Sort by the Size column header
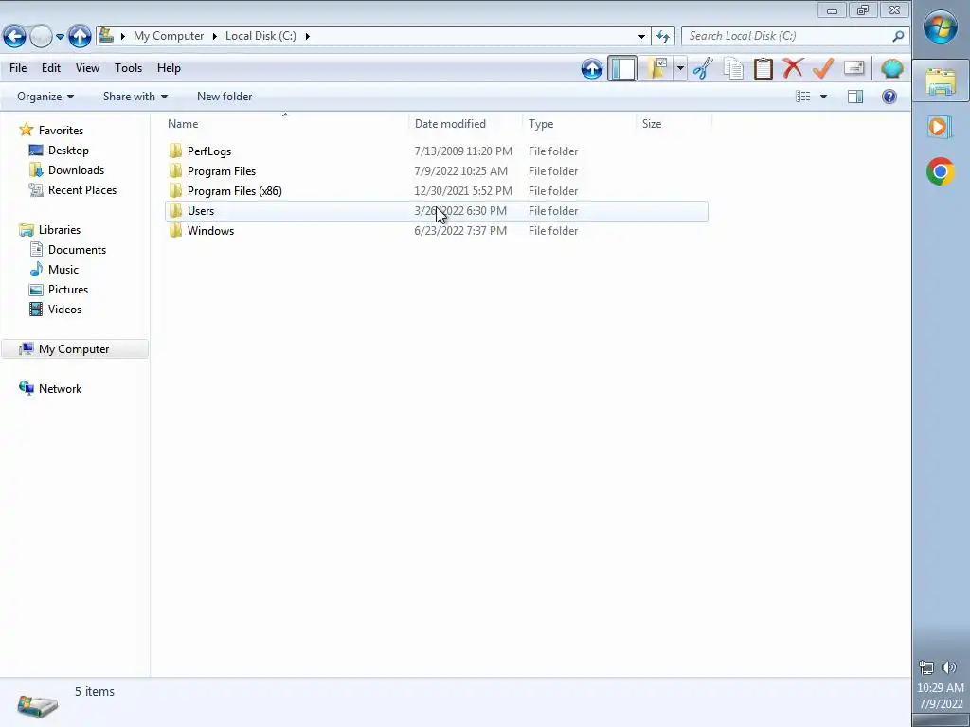This screenshot has height=727, width=970. click(x=674, y=124)
